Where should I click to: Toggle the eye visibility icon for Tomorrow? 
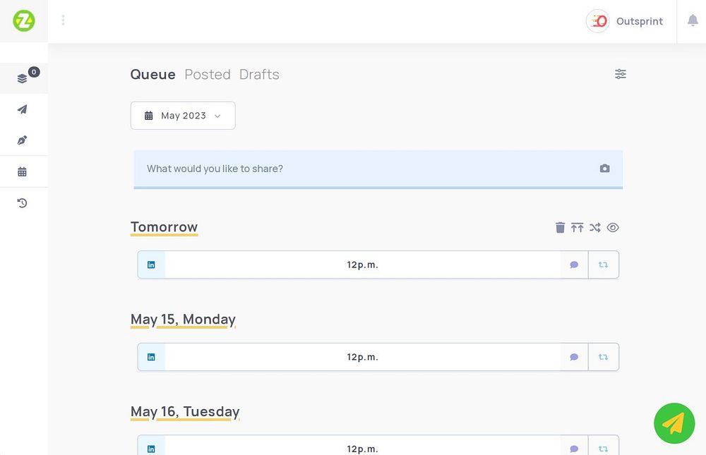click(x=613, y=227)
